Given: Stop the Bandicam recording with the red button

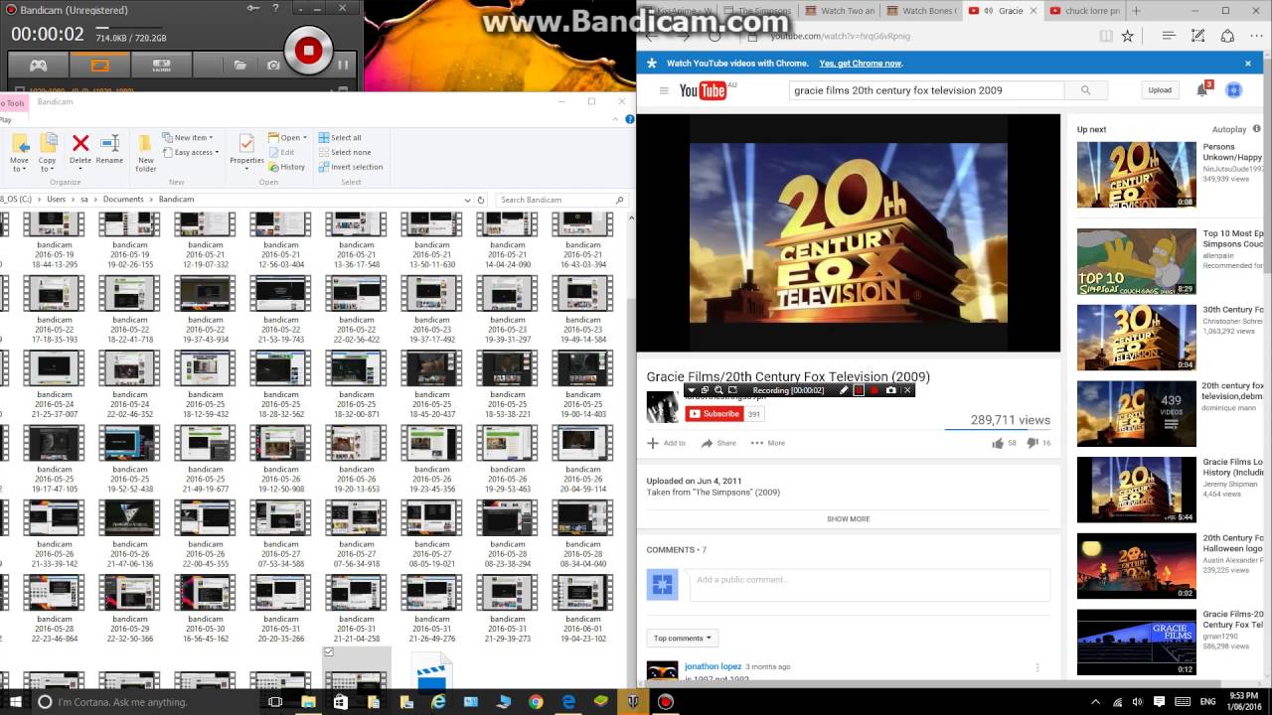Looking at the screenshot, I should pyautogui.click(x=308, y=51).
